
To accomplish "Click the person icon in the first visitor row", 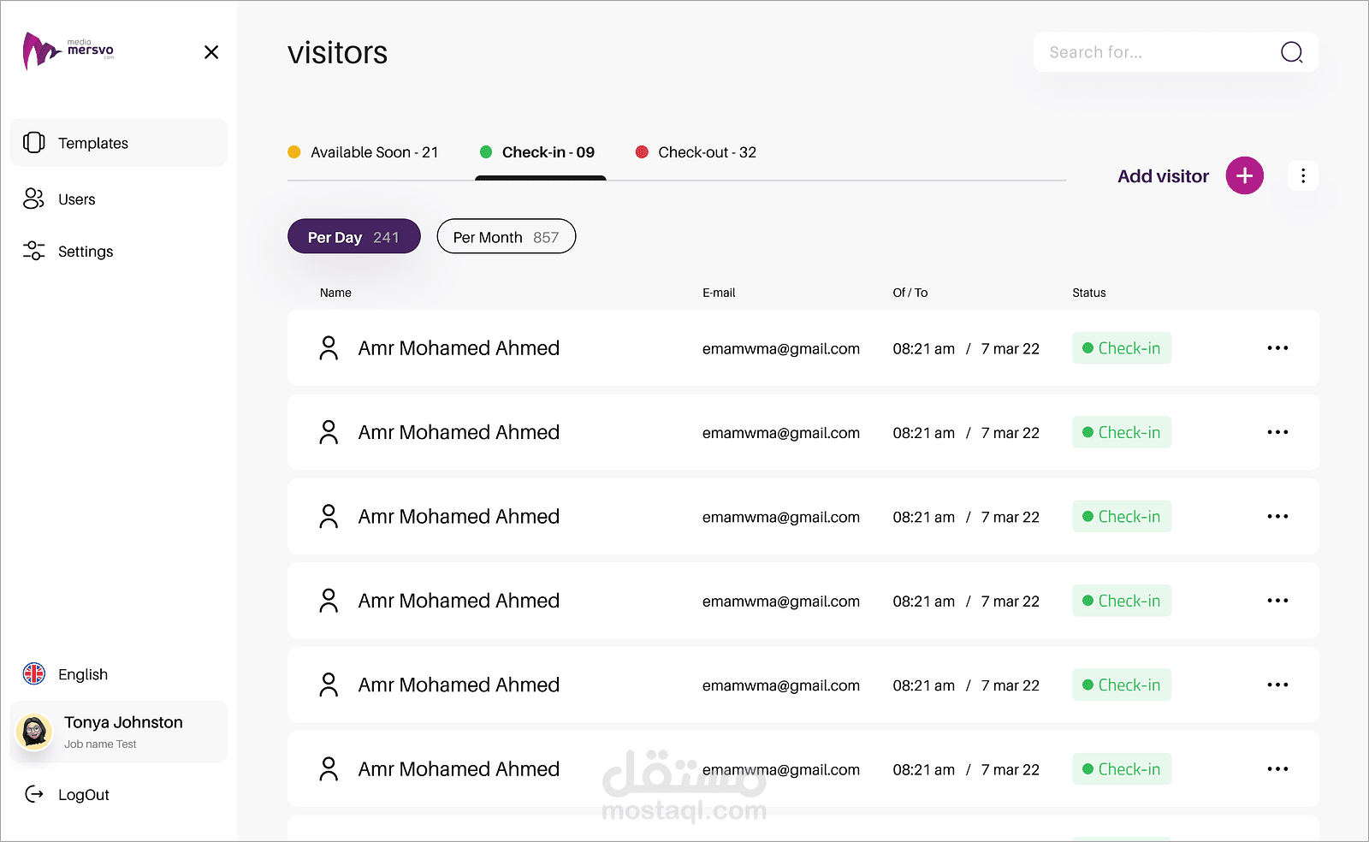I will pos(329,348).
